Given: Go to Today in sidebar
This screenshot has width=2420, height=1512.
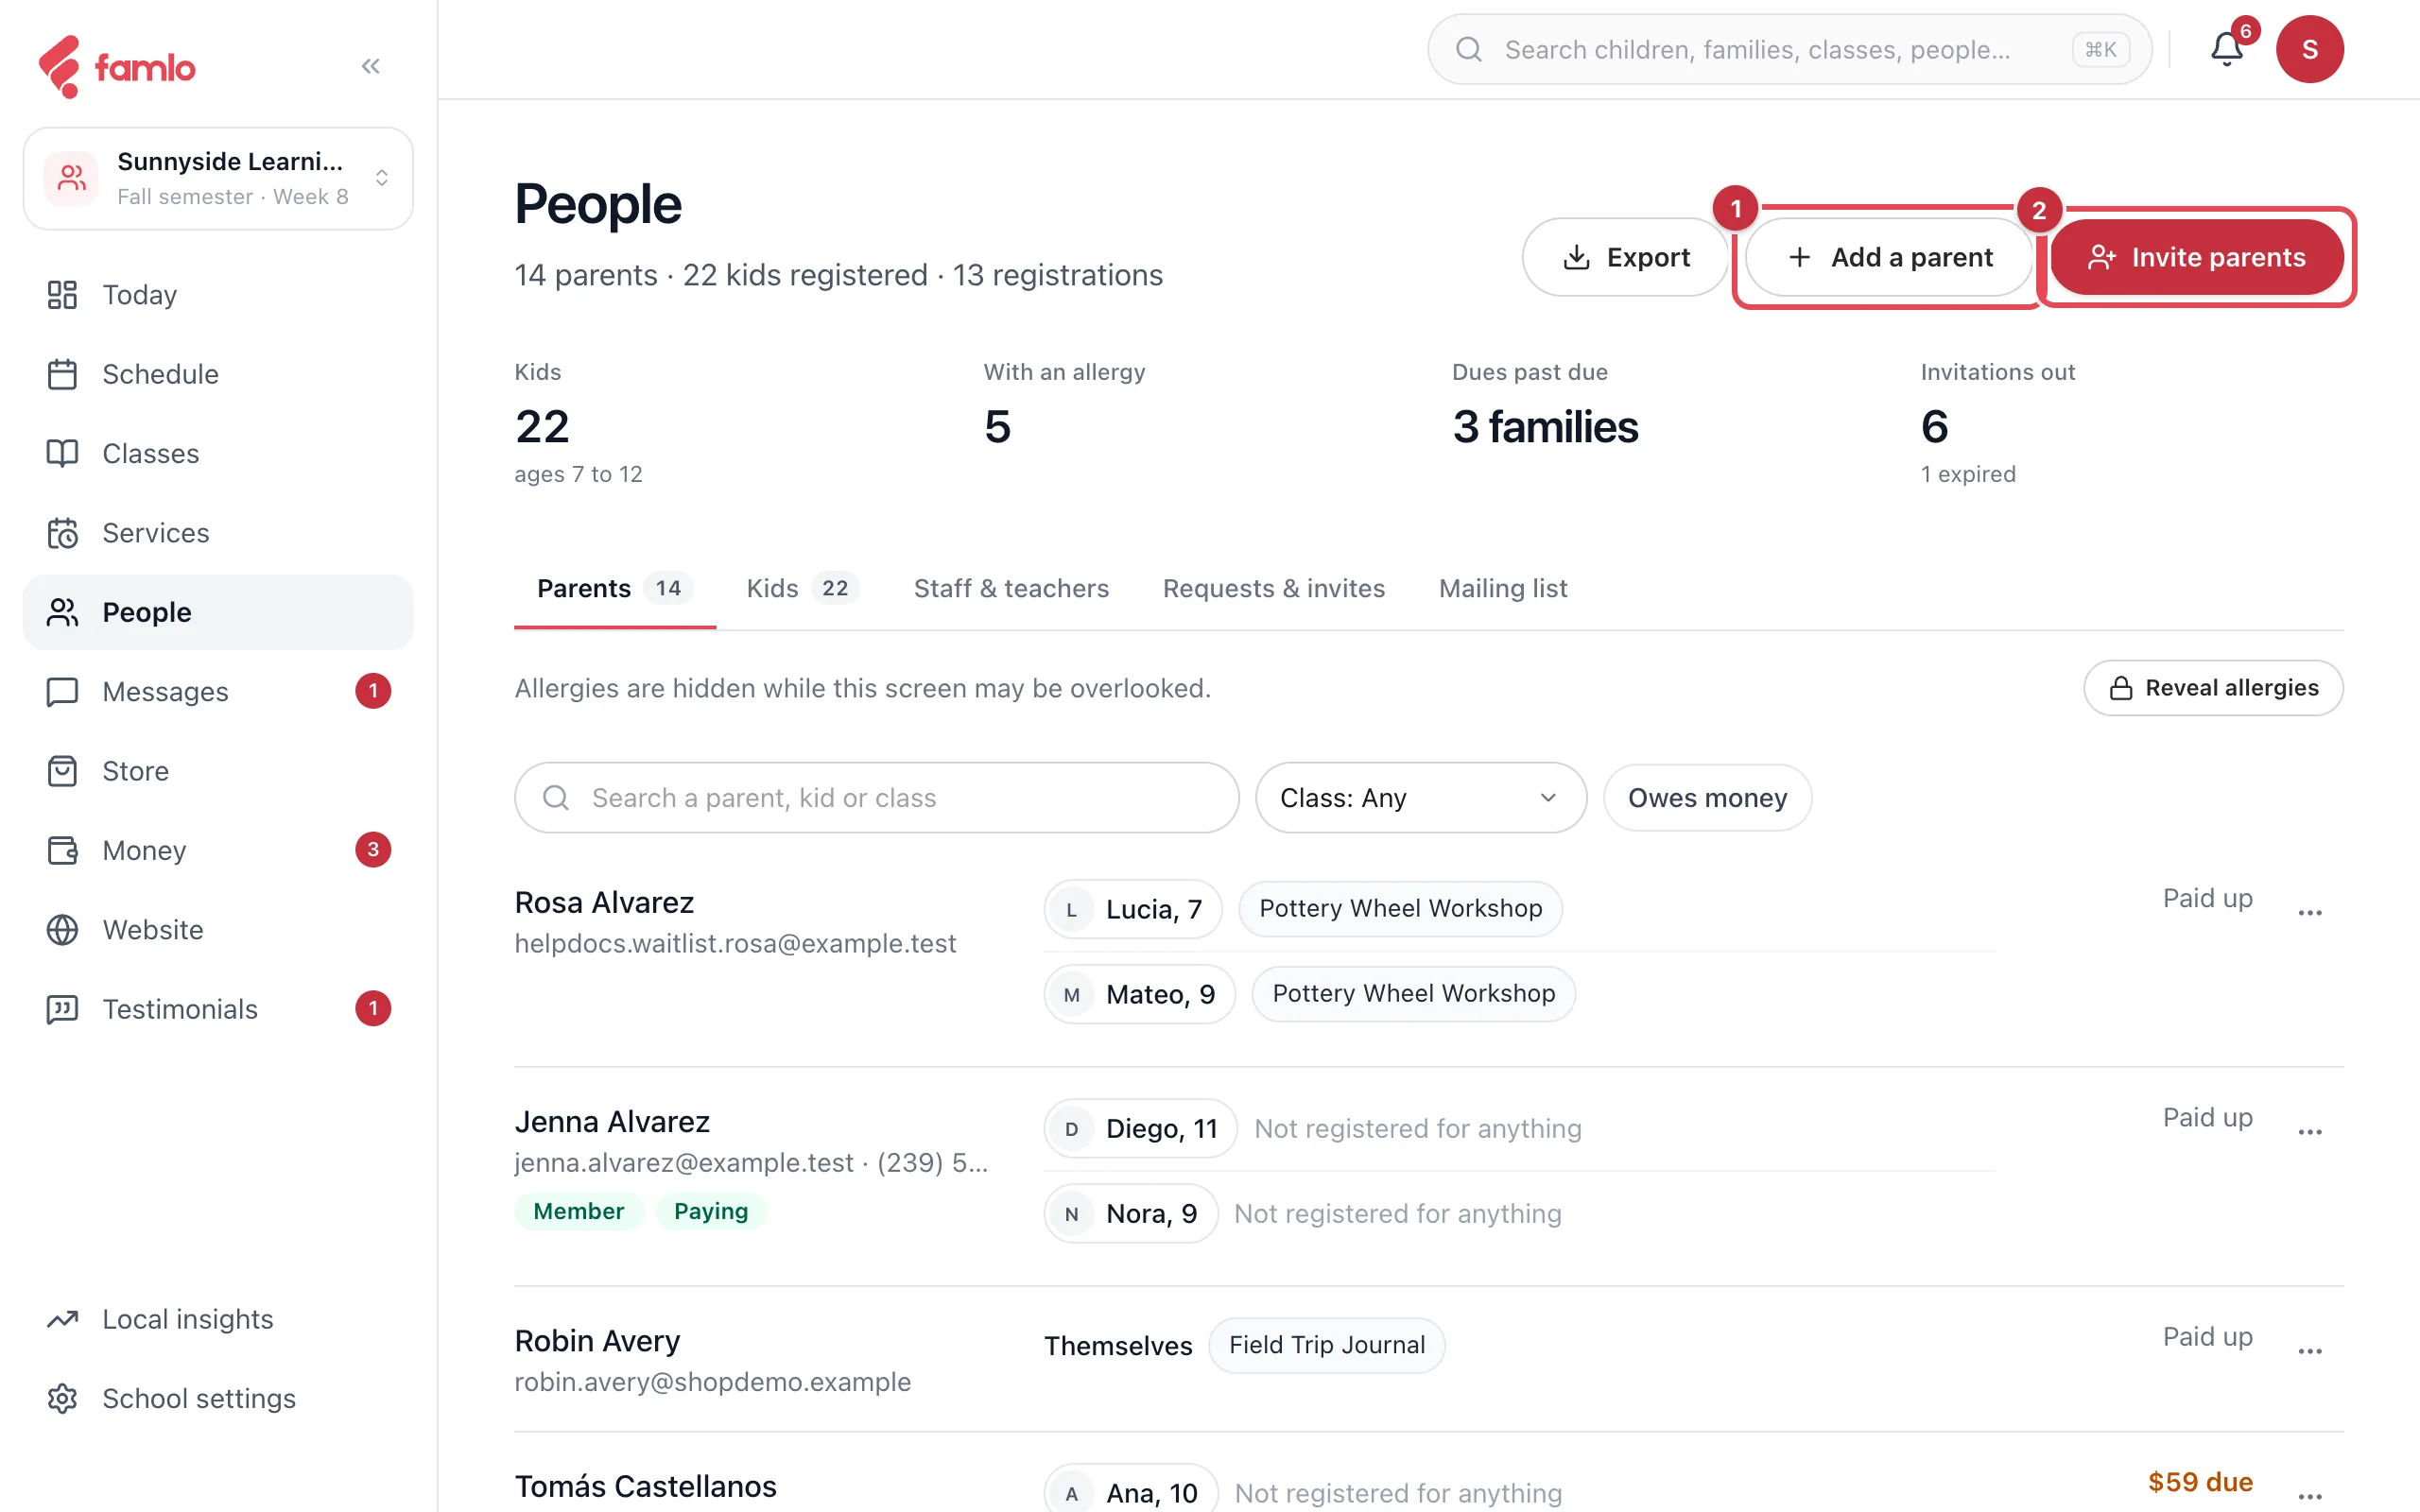Looking at the screenshot, I should click(x=218, y=295).
